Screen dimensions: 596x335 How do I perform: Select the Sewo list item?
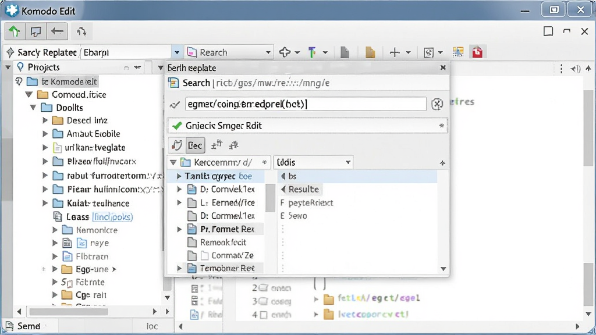click(297, 216)
